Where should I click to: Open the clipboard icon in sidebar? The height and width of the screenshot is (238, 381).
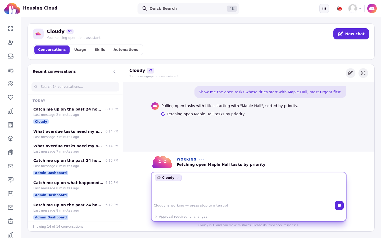coord(11,152)
